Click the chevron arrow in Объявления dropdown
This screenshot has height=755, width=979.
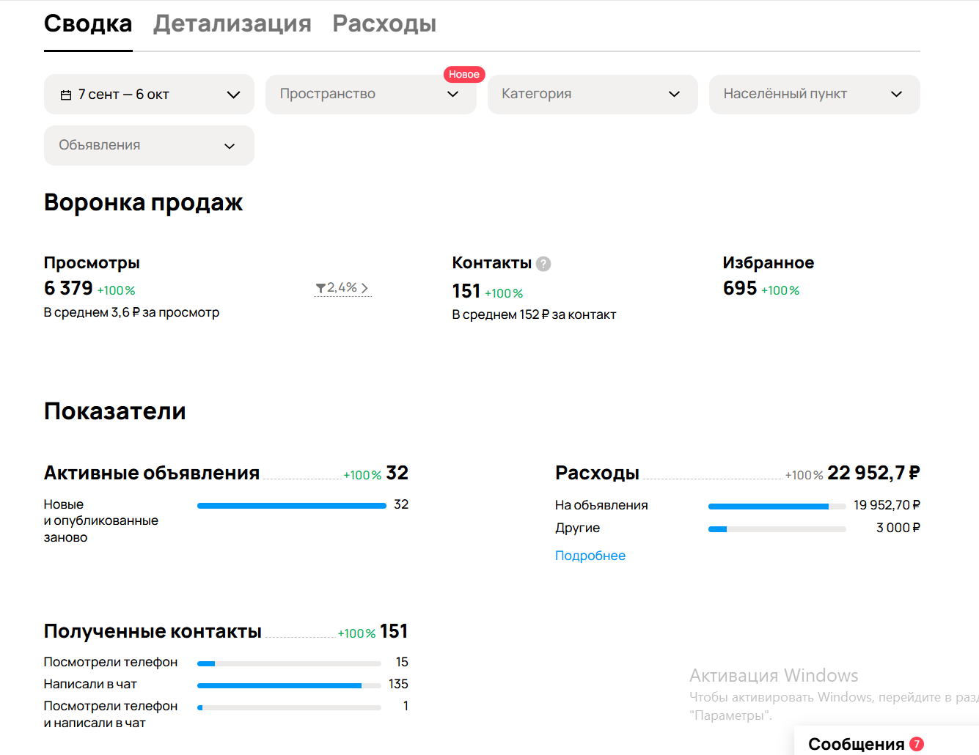[x=230, y=146]
